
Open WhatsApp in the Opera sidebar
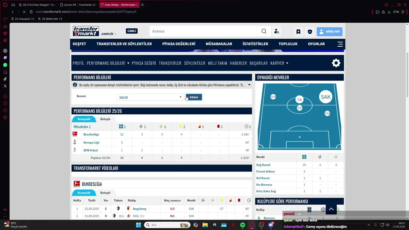(5, 65)
